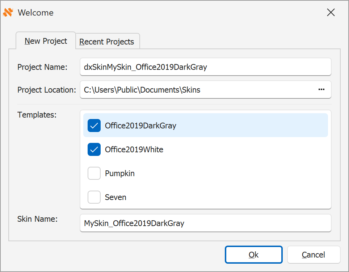Click the Templates label beside the list

pyautogui.click(x=37, y=115)
